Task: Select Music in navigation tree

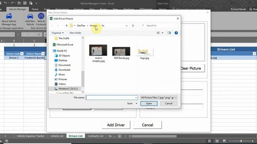Action: (60, 75)
